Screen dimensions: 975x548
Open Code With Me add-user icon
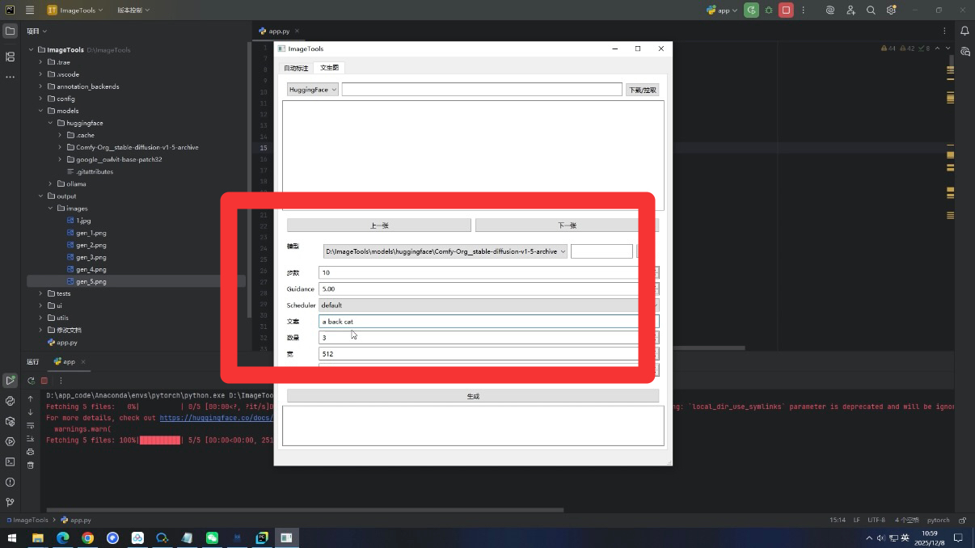[850, 11]
